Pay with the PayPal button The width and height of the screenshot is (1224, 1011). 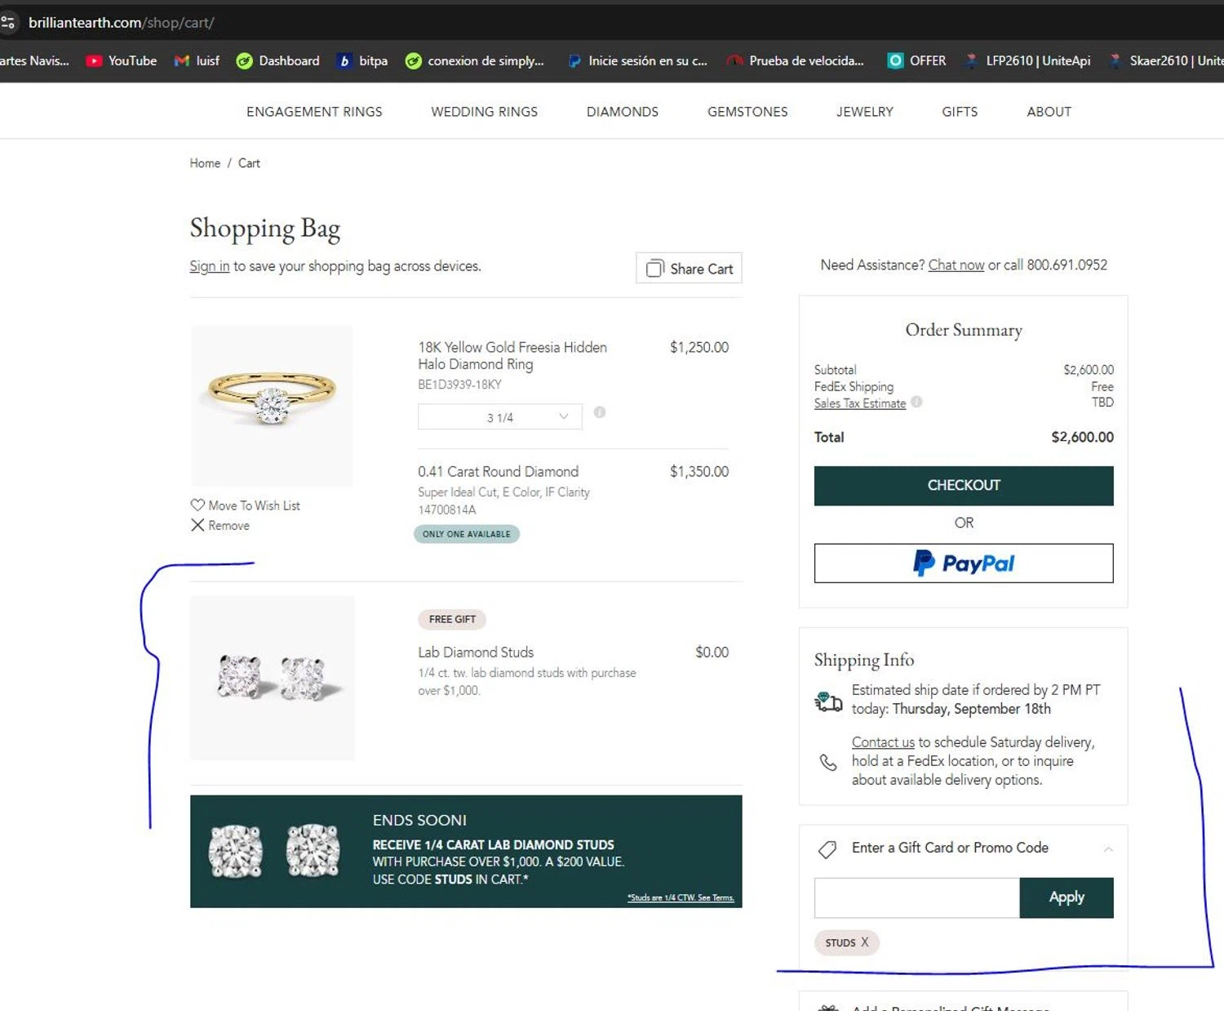(x=964, y=563)
